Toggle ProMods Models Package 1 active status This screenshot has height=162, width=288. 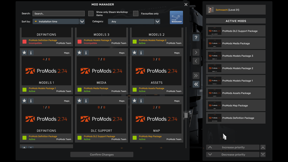point(24,90)
